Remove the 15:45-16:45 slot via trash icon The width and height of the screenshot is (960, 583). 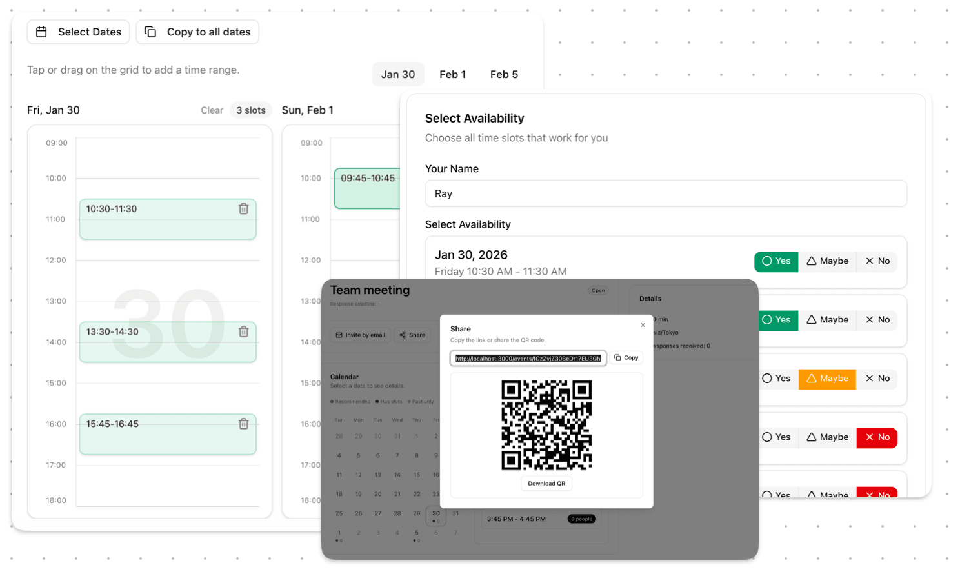[243, 424]
